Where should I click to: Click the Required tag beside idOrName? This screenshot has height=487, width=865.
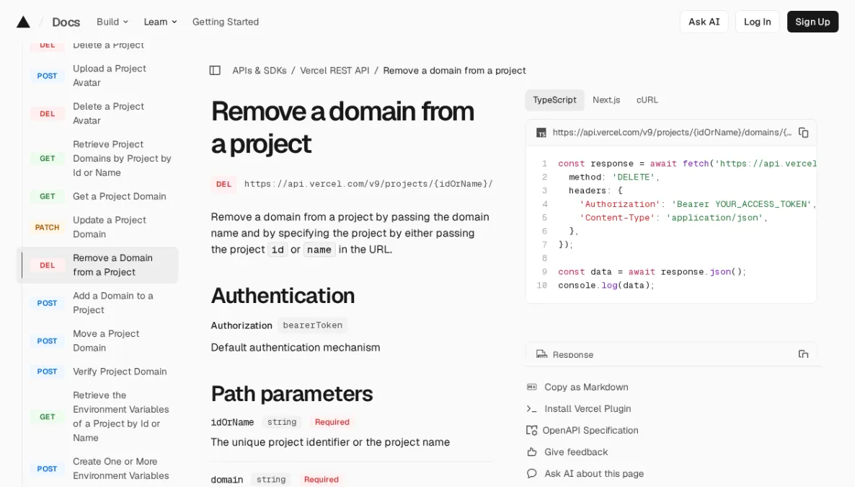(x=332, y=422)
